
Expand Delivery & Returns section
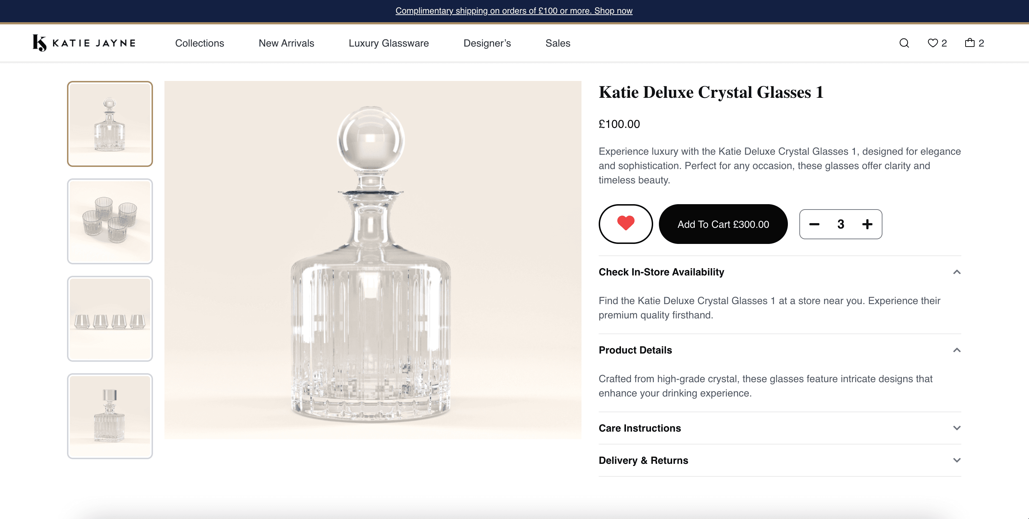(x=780, y=460)
